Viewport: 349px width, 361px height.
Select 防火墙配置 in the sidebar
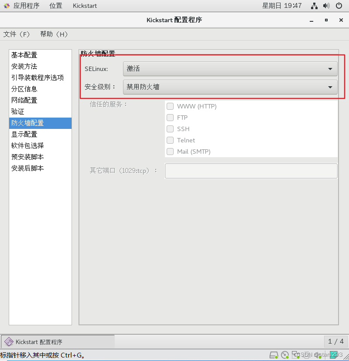(x=41, y=123)
